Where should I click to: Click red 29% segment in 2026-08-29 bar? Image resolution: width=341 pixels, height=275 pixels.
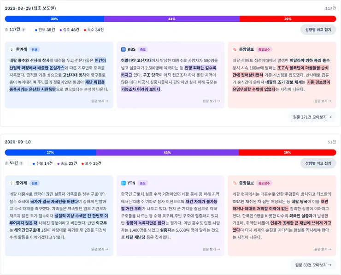coord(288,19)
